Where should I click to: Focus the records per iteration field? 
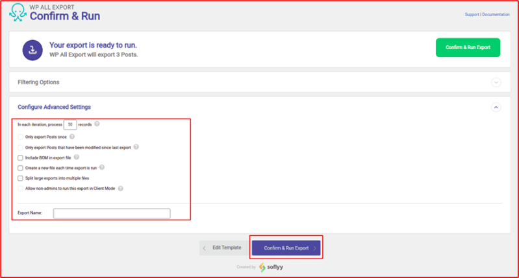click(x=70, y=124)
